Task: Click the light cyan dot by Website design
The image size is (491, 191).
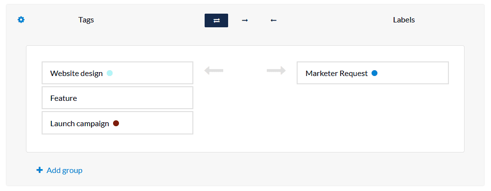Action: 110,73
